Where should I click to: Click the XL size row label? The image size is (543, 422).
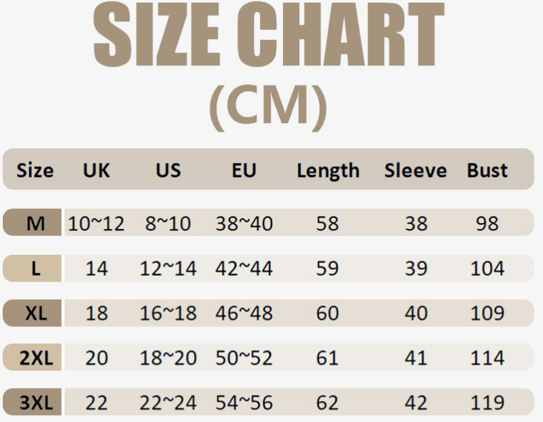pos(35,313)
